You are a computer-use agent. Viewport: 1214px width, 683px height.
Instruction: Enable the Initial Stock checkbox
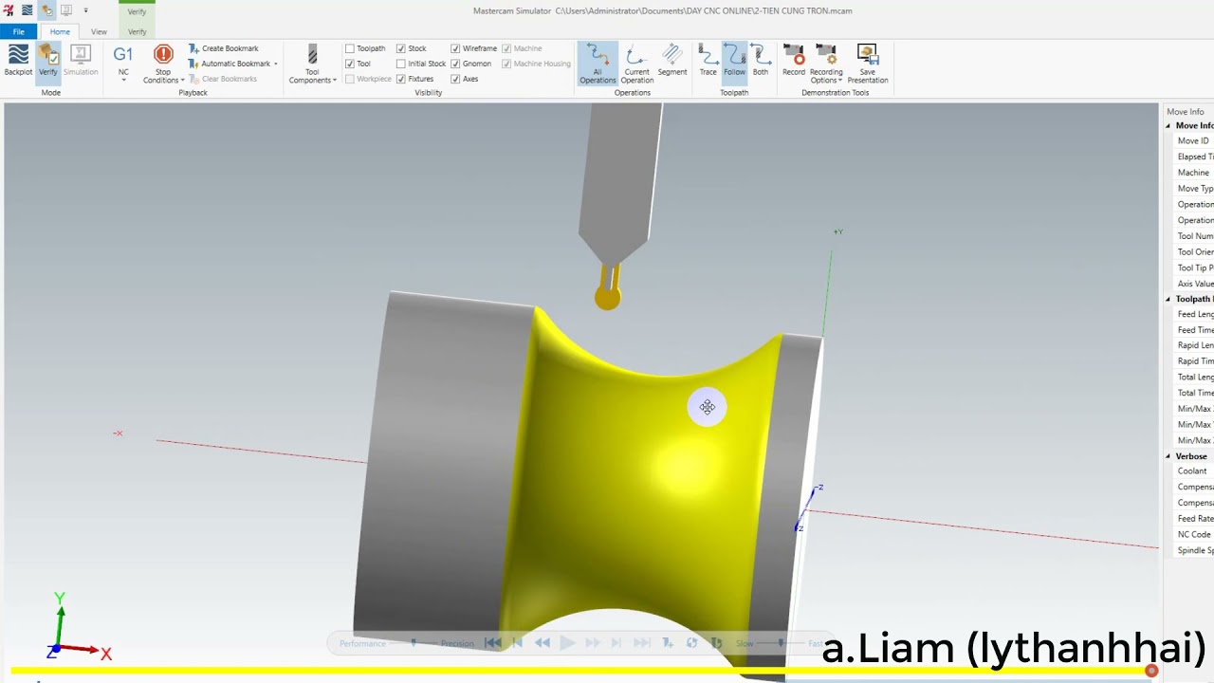tap(401, 64)
